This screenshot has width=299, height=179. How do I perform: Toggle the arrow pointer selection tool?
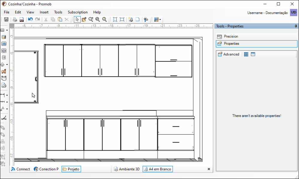pyautogui.click(x=77, y=19)
